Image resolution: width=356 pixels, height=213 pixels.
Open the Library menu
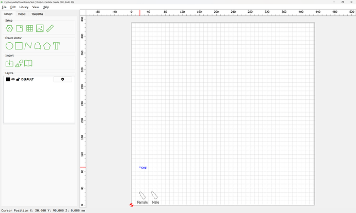coord(24,7)
